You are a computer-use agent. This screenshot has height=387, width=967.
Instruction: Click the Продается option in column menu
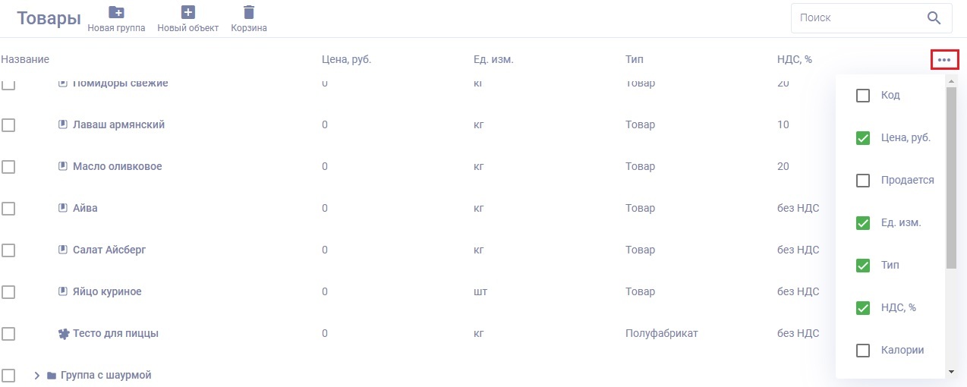(907, 181)
